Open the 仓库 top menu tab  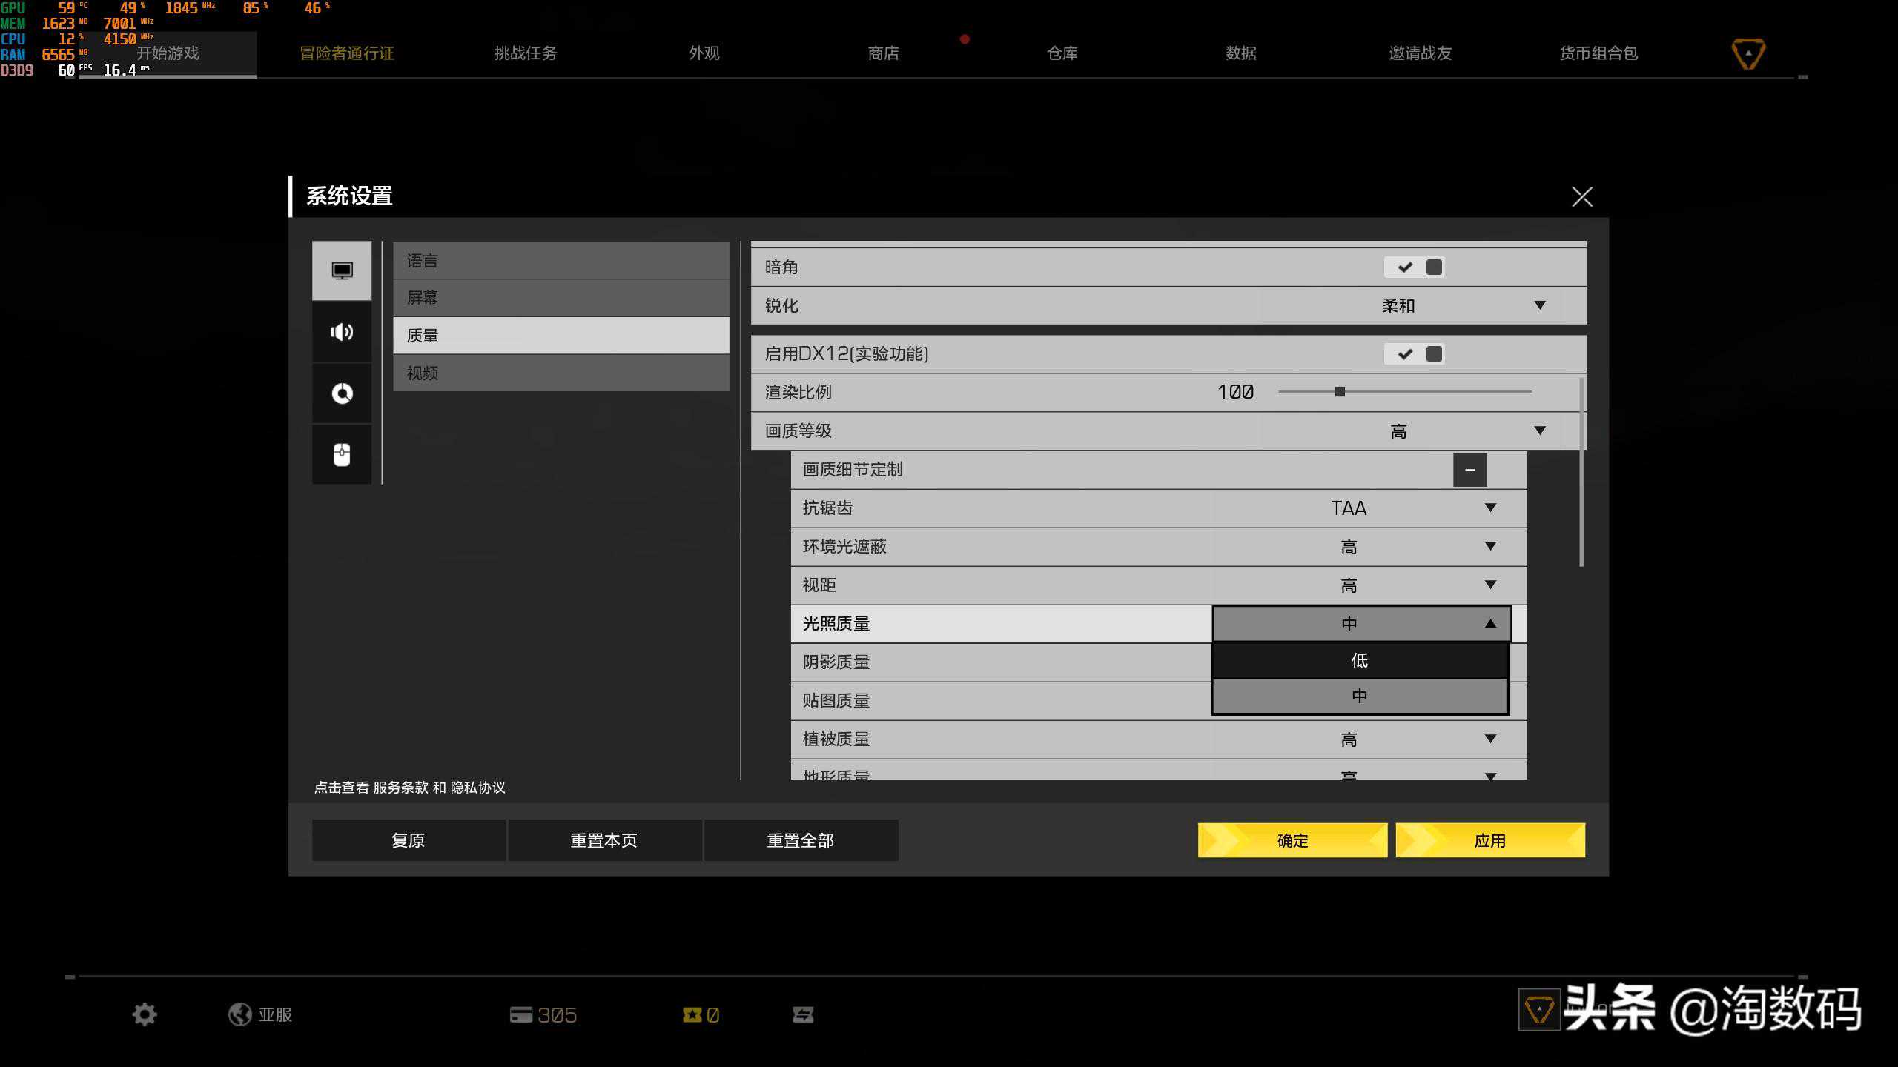coord(1062,53)
